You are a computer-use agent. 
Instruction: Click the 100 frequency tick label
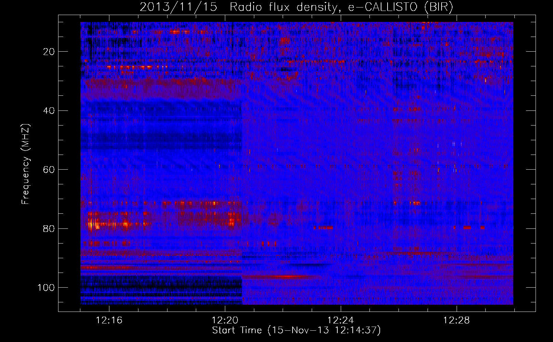[x=46, y=288]
